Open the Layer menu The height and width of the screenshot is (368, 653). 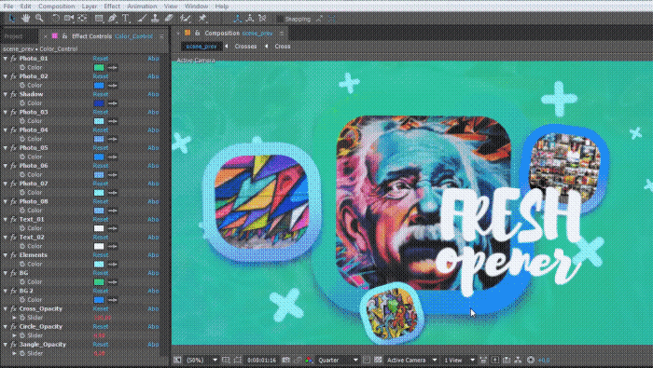tap(90, 7)
